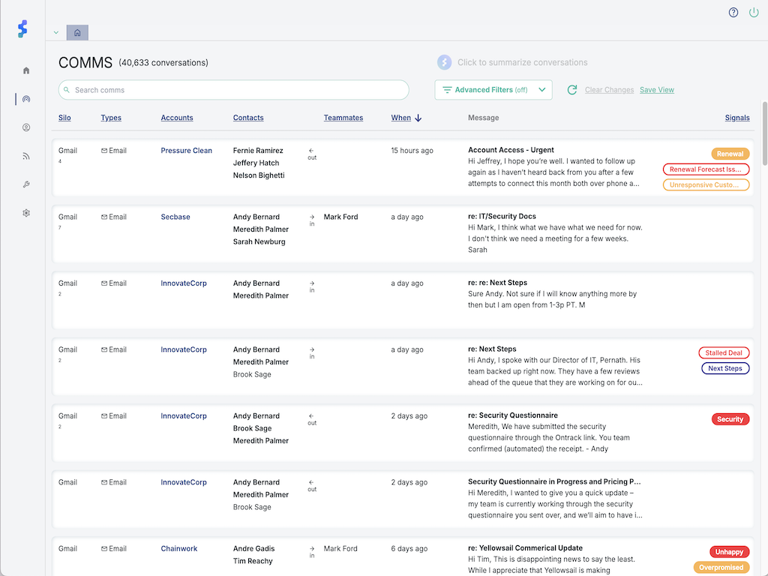Screen dimensions: 768x576
Task: Open the comms broadcast icon in sidebar
Action: tap(26, 99)
